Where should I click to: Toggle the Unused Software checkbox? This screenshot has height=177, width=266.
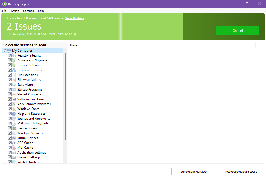pos(10,65)
